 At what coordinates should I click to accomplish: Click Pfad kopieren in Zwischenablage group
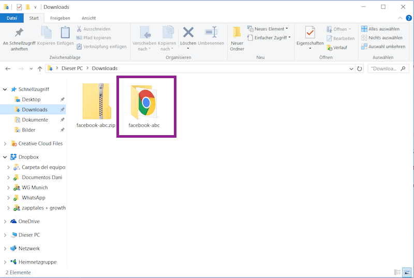click(x=94, y=38)
